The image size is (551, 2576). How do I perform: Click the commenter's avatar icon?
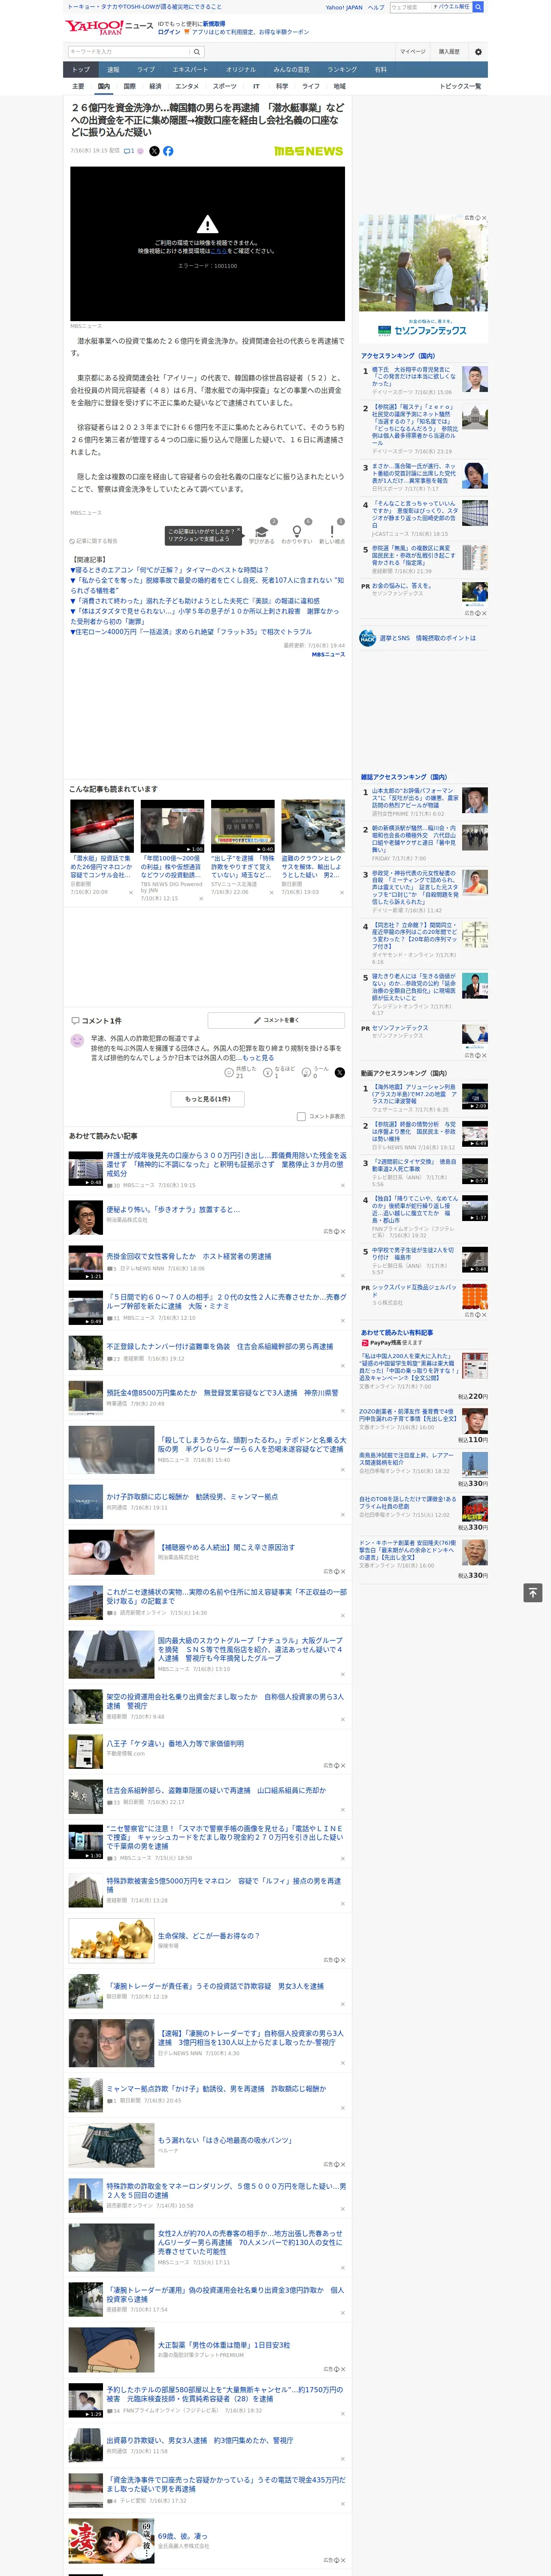pos(77,1041)
